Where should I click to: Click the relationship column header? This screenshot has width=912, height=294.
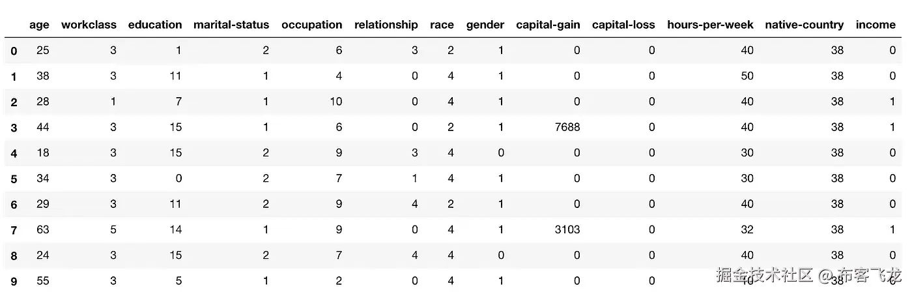[386, 25]
